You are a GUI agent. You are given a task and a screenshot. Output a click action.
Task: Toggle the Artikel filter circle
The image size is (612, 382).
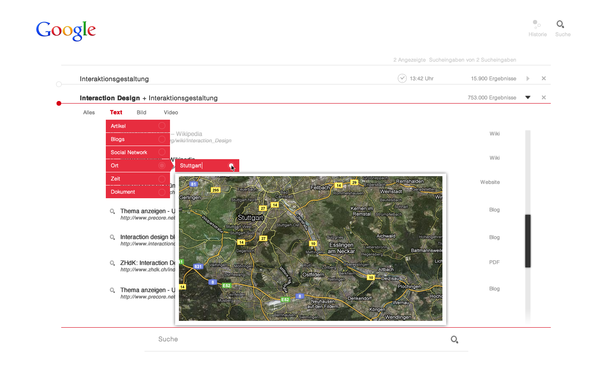coord(162,126)
